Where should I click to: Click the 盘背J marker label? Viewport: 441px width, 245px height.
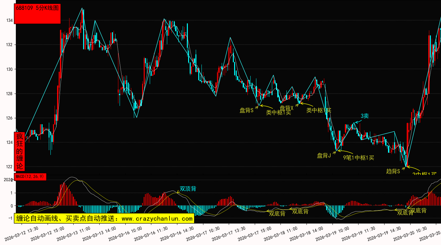[324, 156]
